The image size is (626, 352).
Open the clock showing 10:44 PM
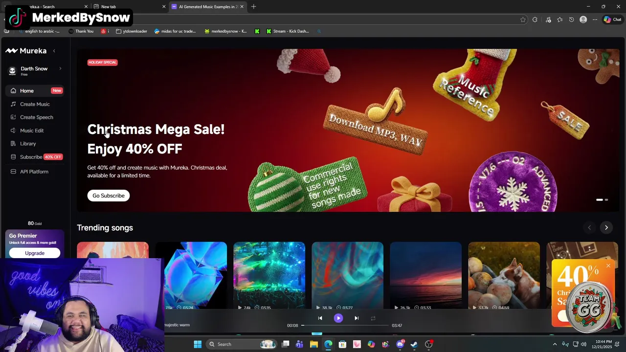[601, 344]
